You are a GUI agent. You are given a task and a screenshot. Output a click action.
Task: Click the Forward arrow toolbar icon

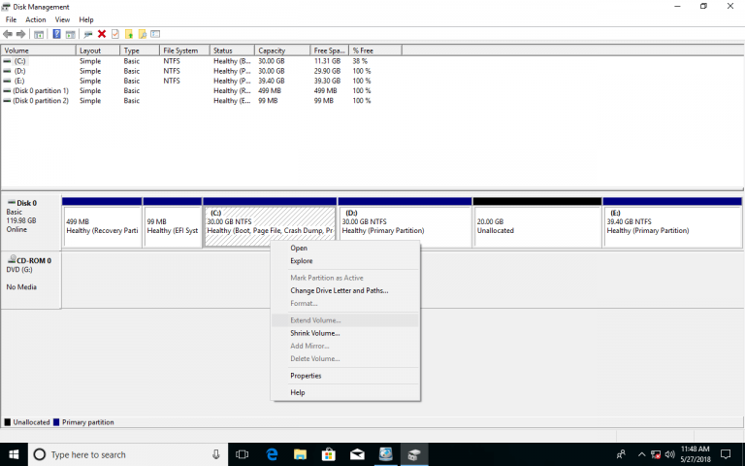point(21,34)
